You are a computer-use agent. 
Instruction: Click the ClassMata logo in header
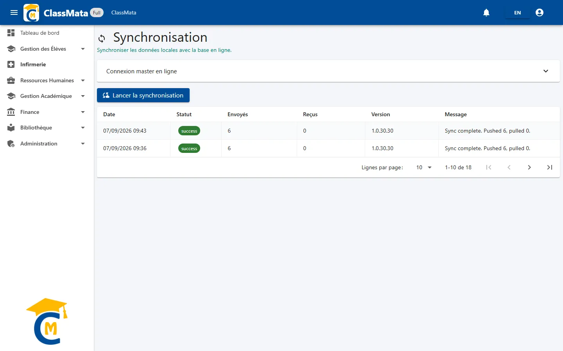pyautogui.click(x=31, y=12)
